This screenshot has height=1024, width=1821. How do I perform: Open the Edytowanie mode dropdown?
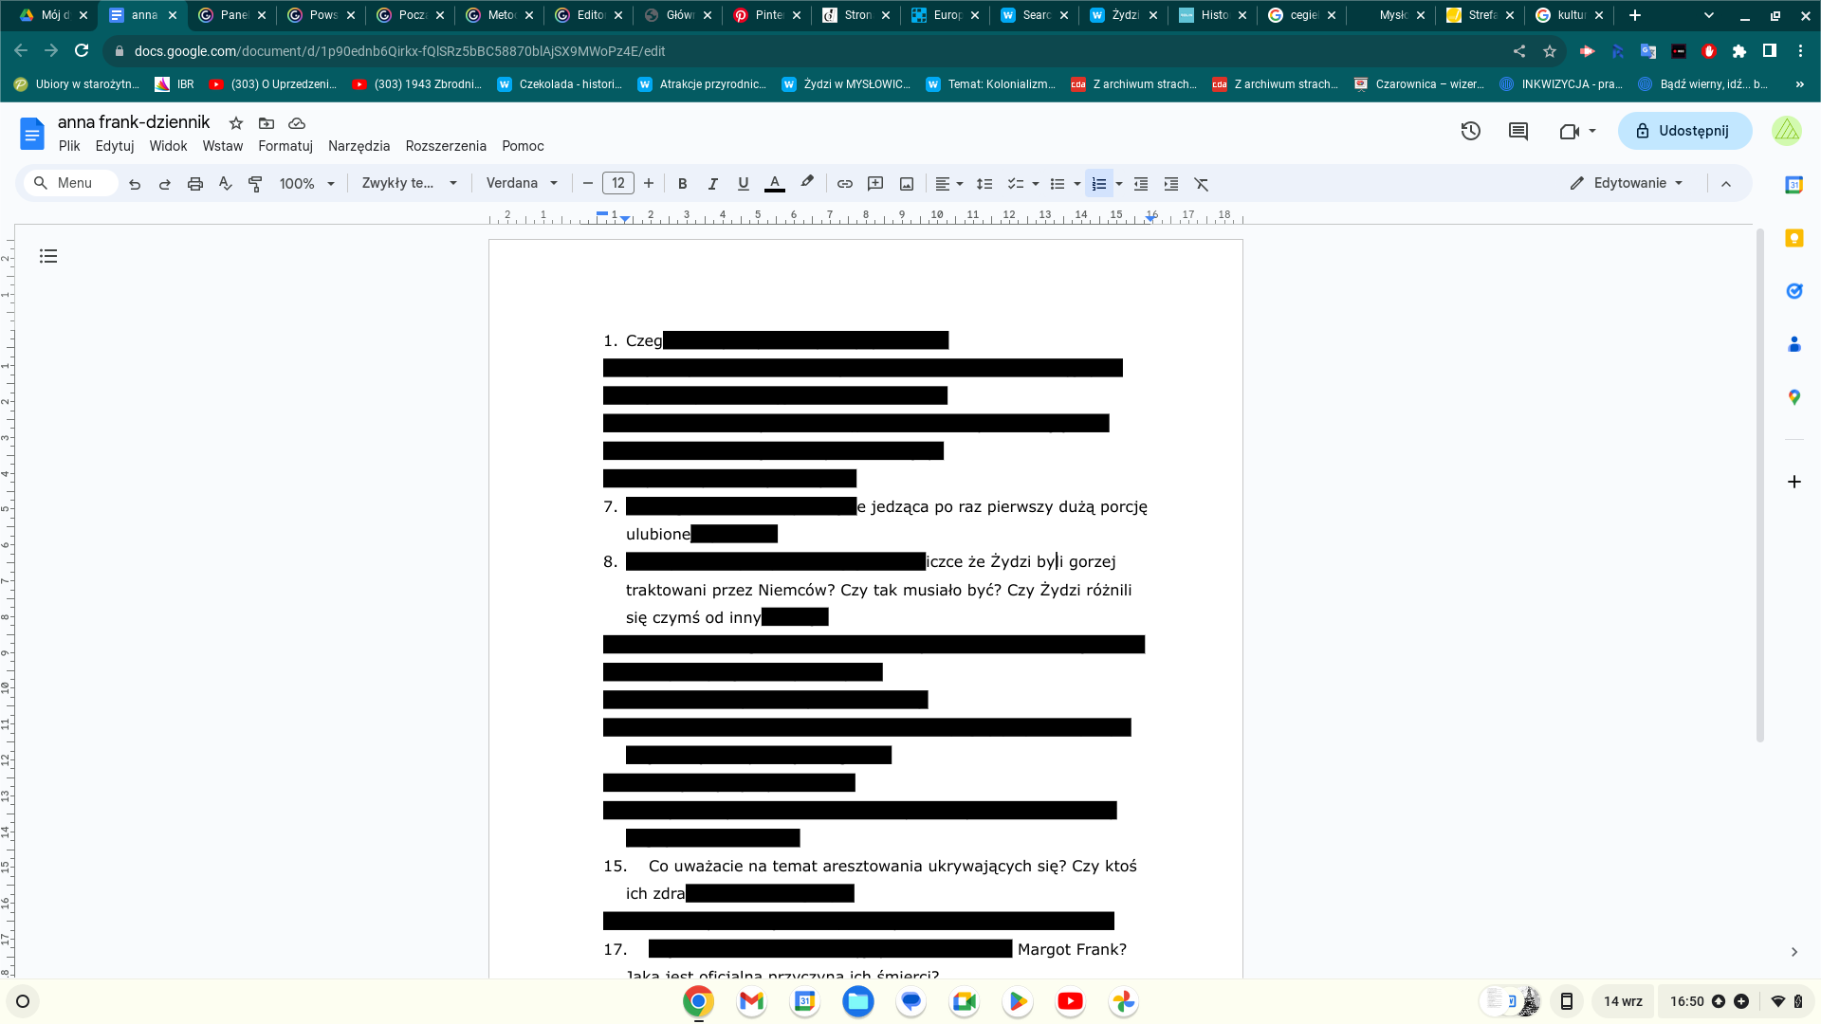click(x=1628, y=183)
